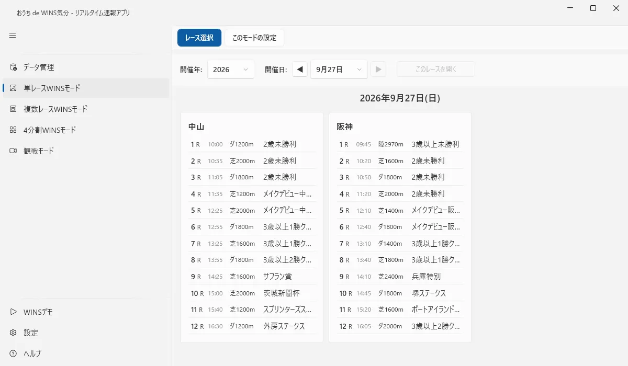The height and width of the screenshot is (366, 628).
Task: Click the 設定 gear icon
Action: (x=13, y=333)
